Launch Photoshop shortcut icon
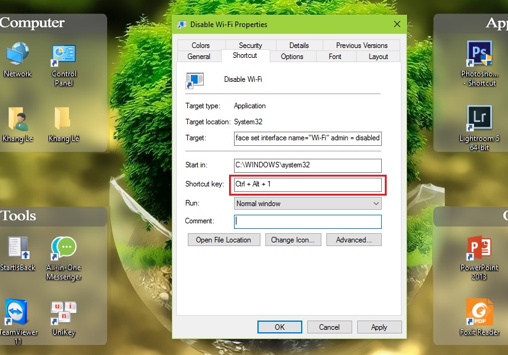The height and width of the screenshot is (355, 508). click(479, 63)
